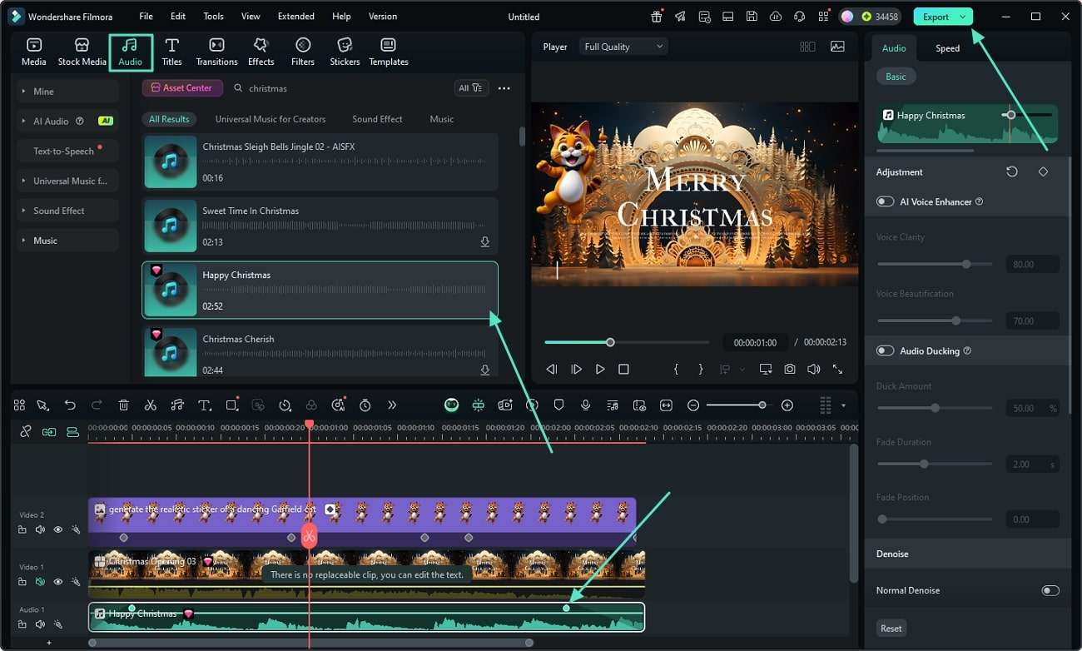The image size is (1082, 651).
Task: Click the player progress slider handle
Action: click(x=610, y=342)
